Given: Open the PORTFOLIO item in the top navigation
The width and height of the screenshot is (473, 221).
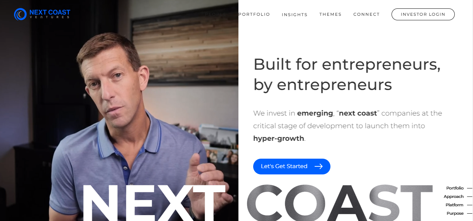Looking at the screenshot, I should coord(254,14).
